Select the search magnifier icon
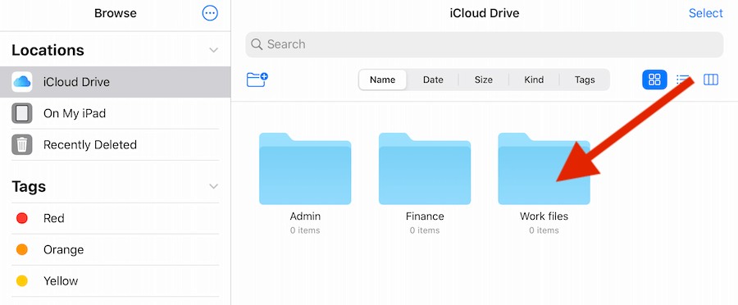 [x=257, y=45]
